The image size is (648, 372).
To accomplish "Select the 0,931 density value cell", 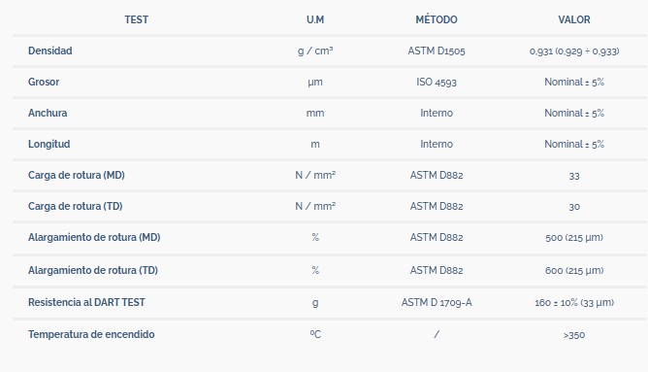I will click(574, 51).
